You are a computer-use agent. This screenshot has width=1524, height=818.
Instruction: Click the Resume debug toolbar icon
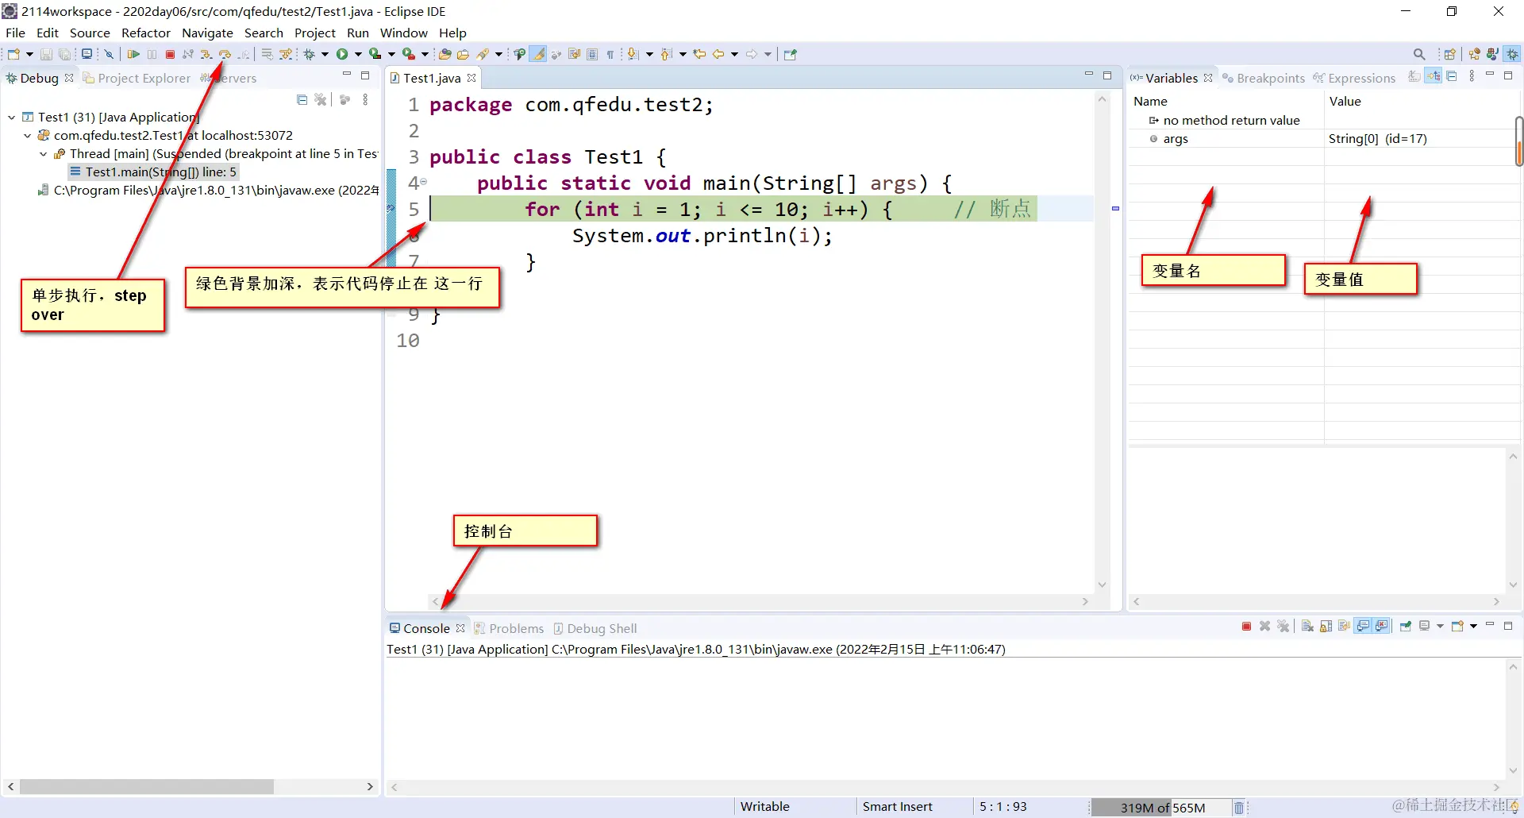tap(133, 54)
